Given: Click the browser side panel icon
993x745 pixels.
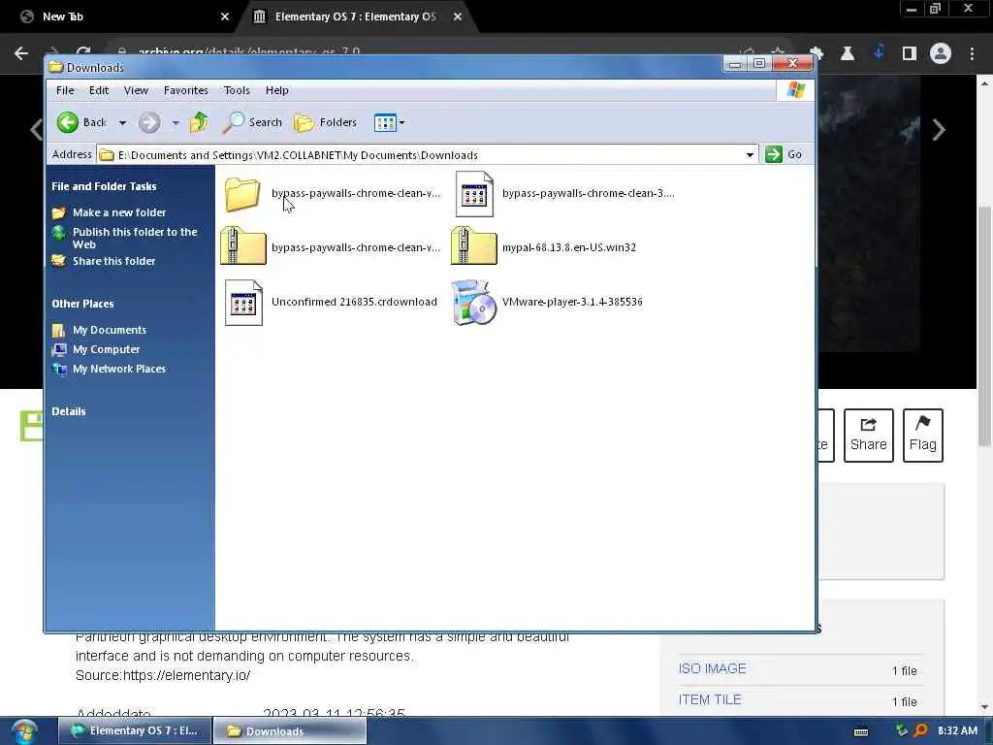Looking at the screenshot, I should pos(910,53).
